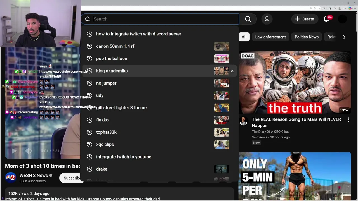Choose the 'pop the balloon' search suggestion
Viewport: 358px width, 201px height.
click(x=160, y=59)
